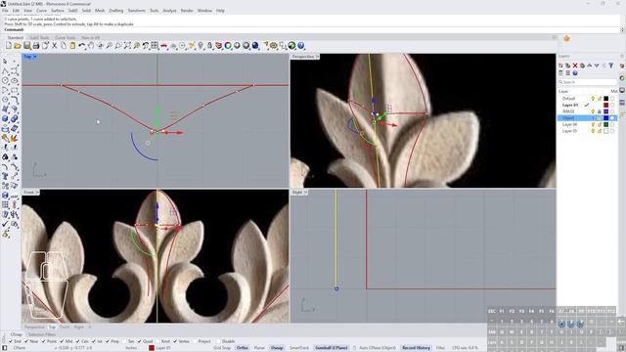Toggle the Ortho status bar button

click(x=243, y=348)
